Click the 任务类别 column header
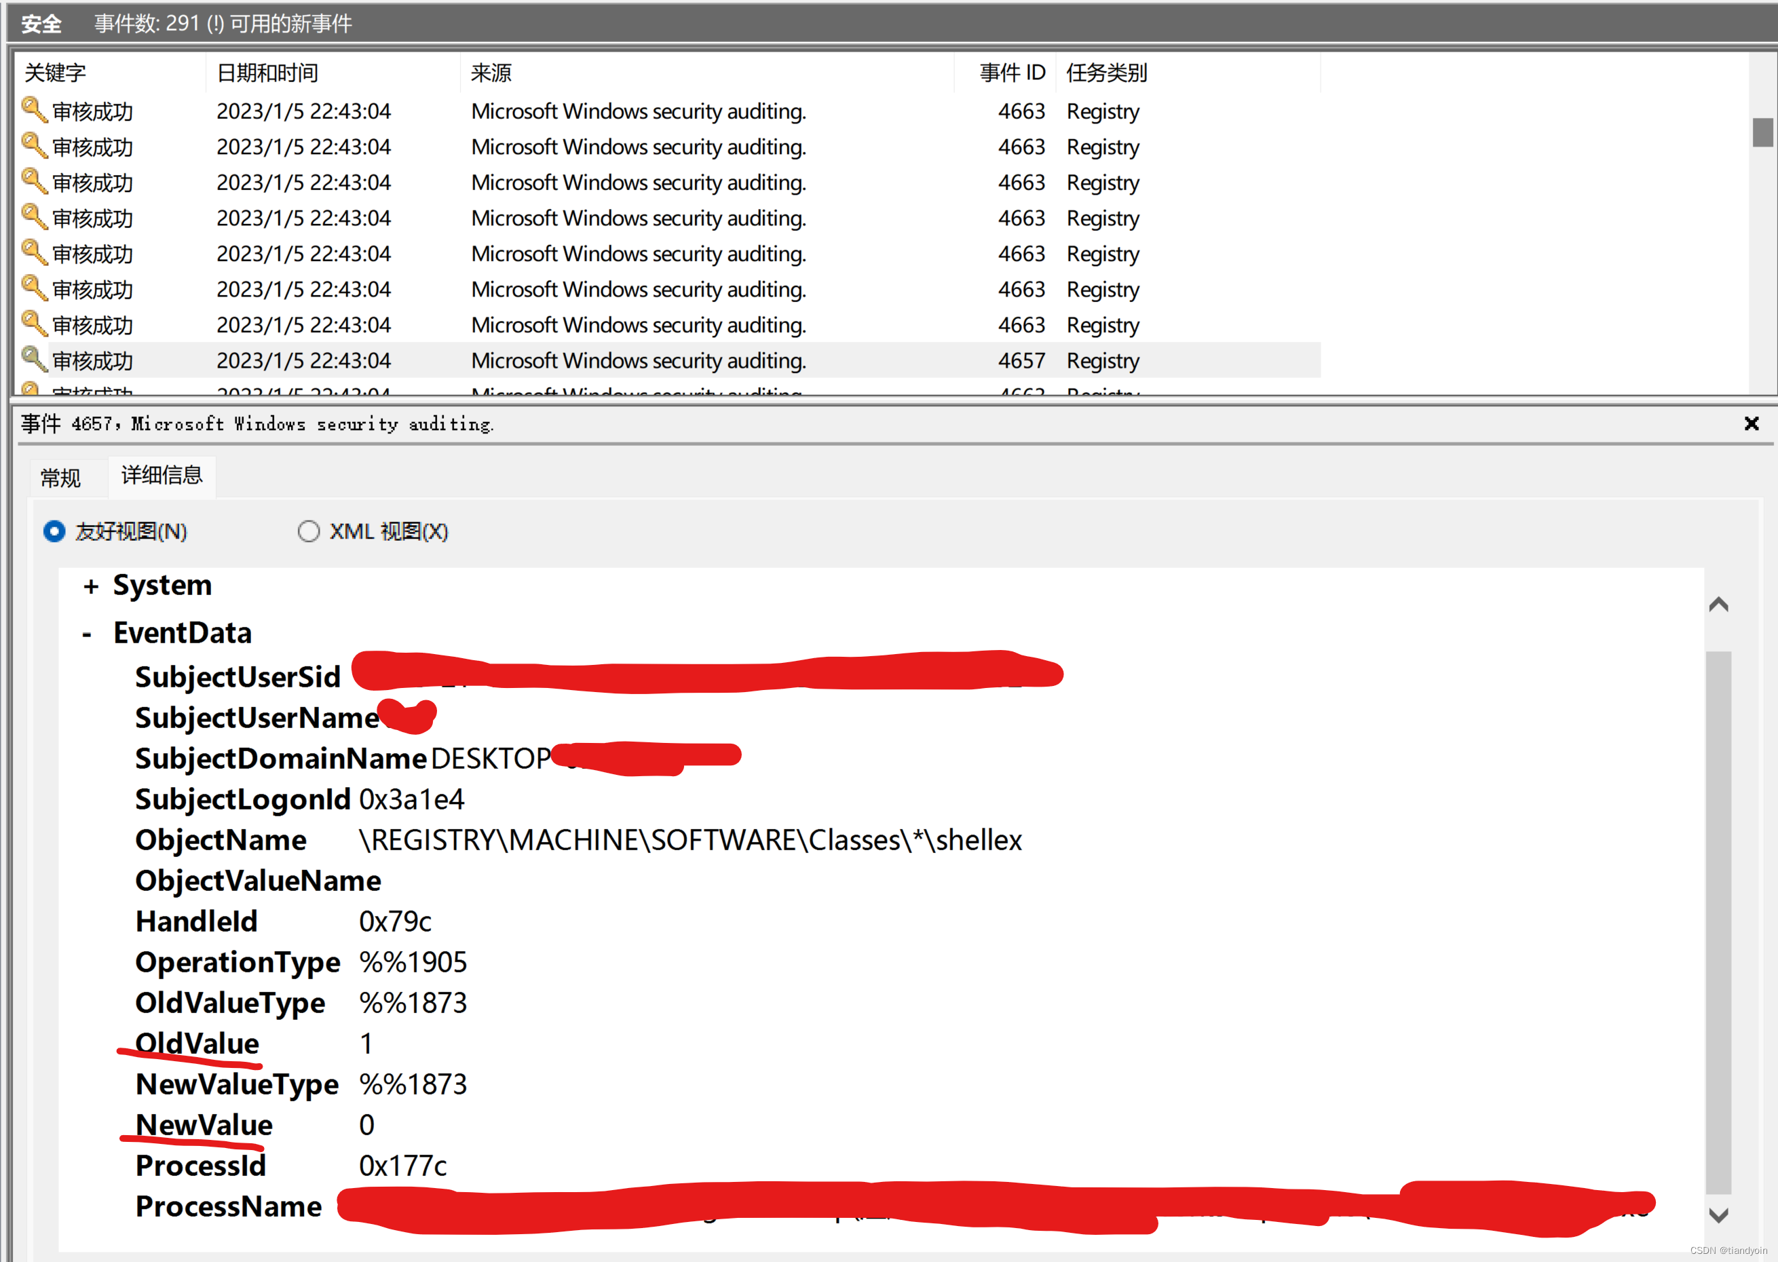This screenshot has width=1778, height=1262. coord(1105,73)
